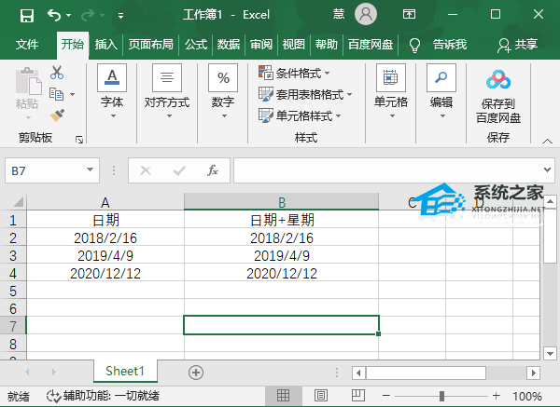
Task: Click 辅助功能 accessibility status
Action: 103,396
